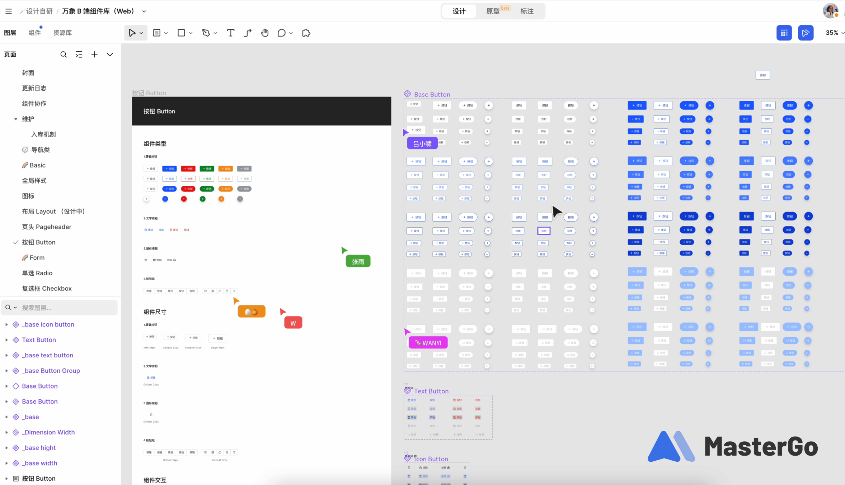This screenshot has height=485, width=845.
Task: Select the 设计自研 breadcrumb link
Action: click(x=39, y=11)
